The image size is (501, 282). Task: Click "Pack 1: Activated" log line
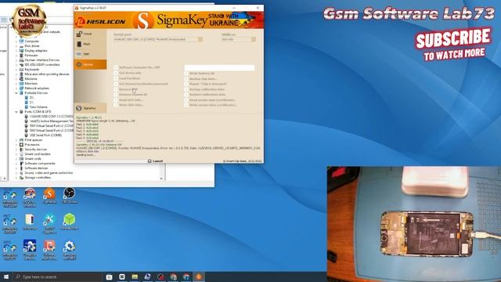(87, 125)
